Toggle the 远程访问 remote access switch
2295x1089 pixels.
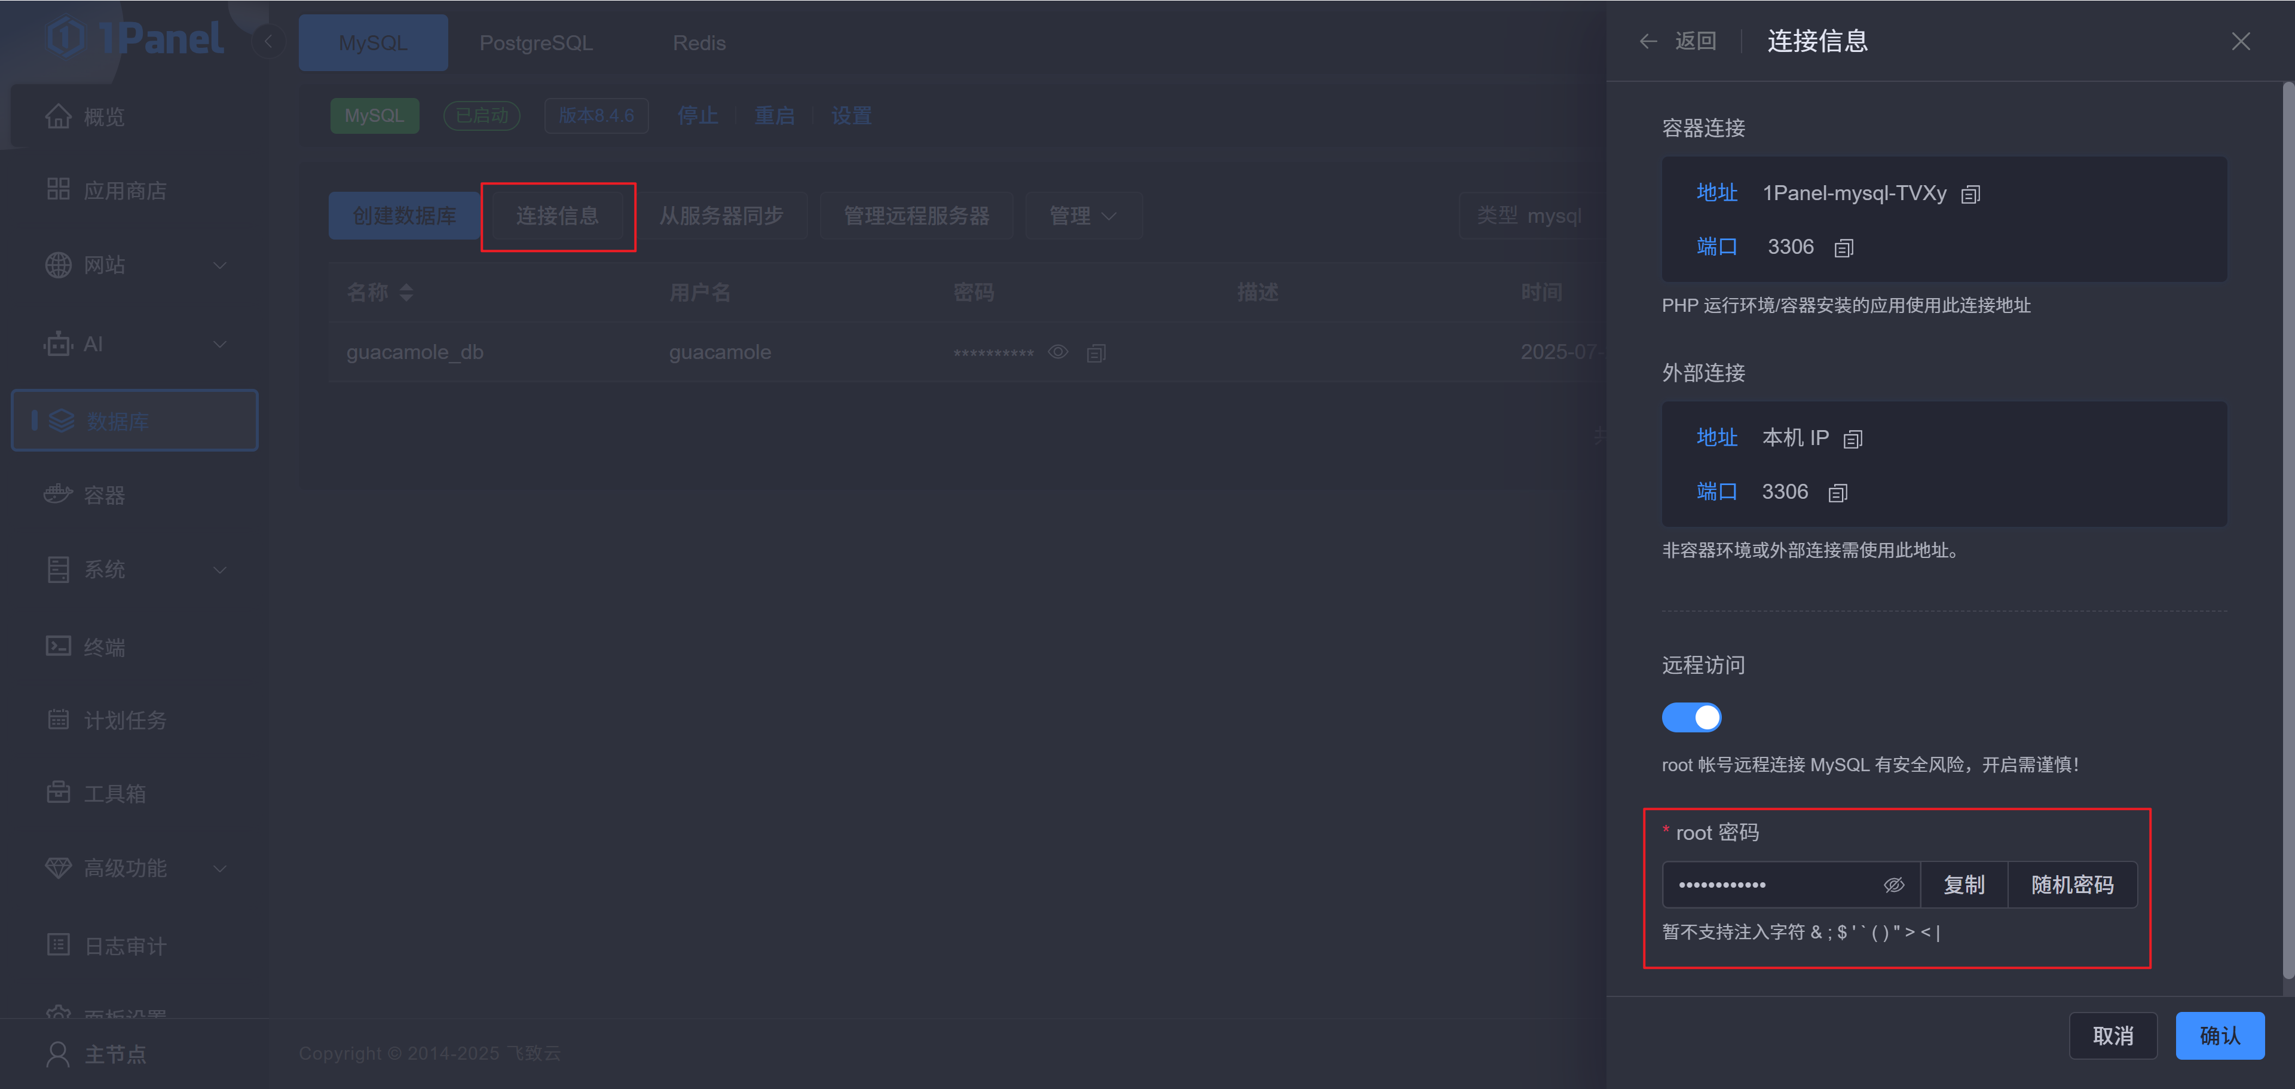point(1691,717)
